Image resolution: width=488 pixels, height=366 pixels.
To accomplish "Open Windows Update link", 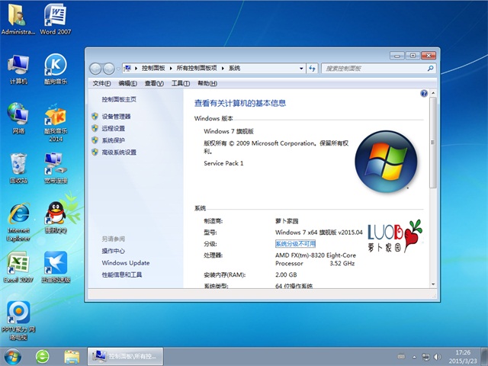I will pos(125,262).
